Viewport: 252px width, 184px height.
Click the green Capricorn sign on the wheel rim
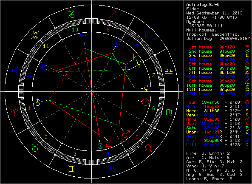(x=71, y=14)
